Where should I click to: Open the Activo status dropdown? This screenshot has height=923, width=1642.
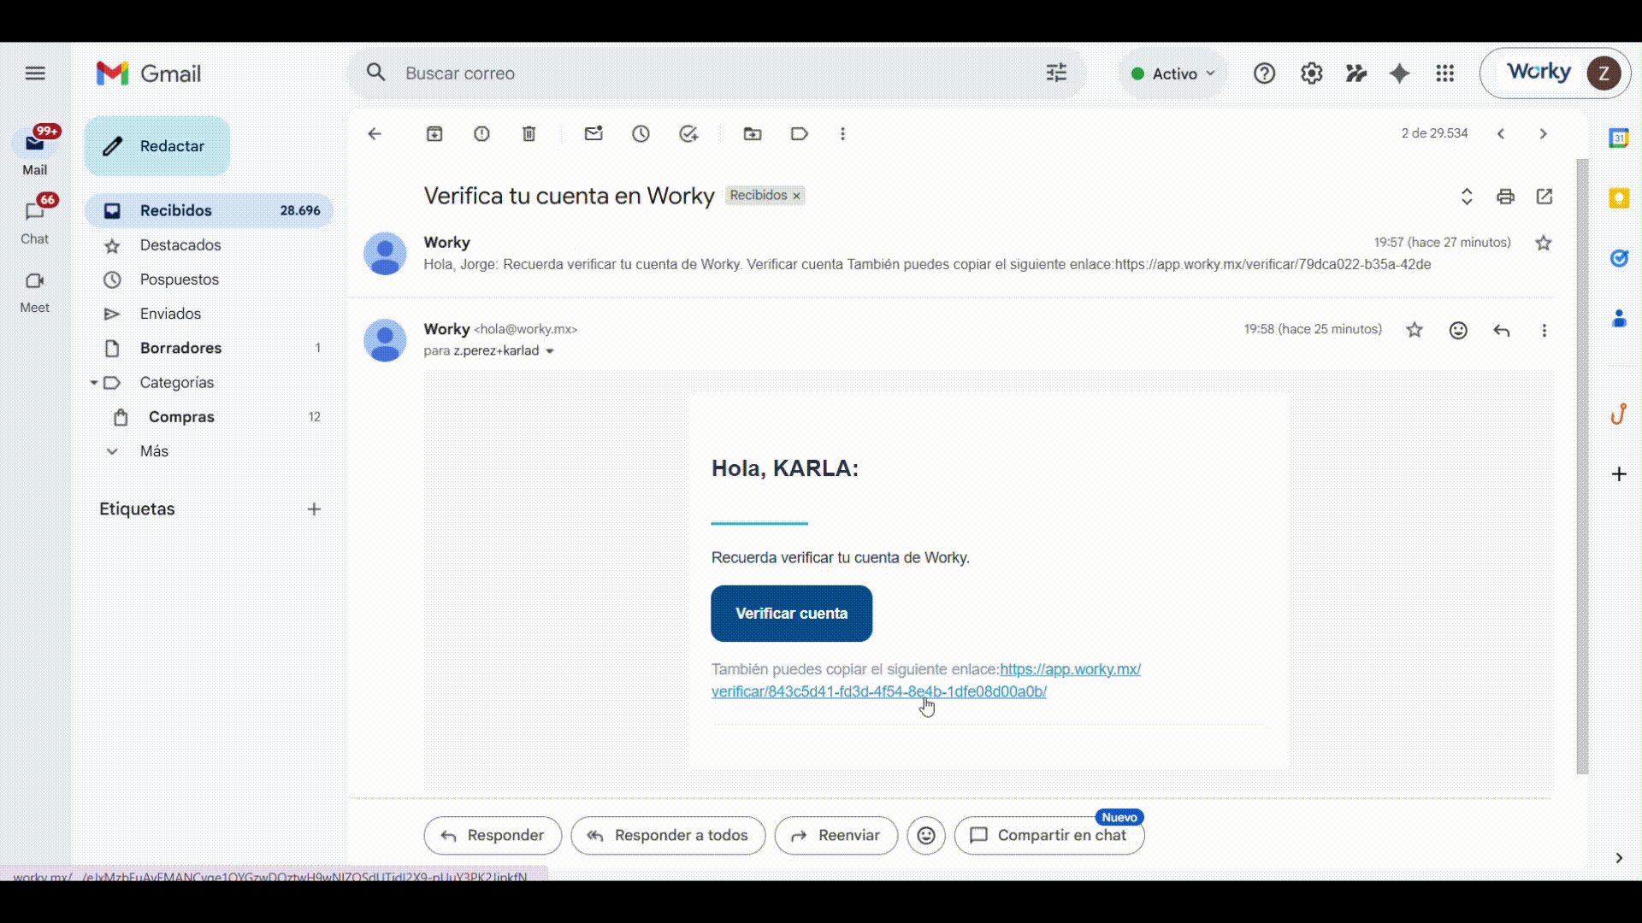coord(1172,73)
